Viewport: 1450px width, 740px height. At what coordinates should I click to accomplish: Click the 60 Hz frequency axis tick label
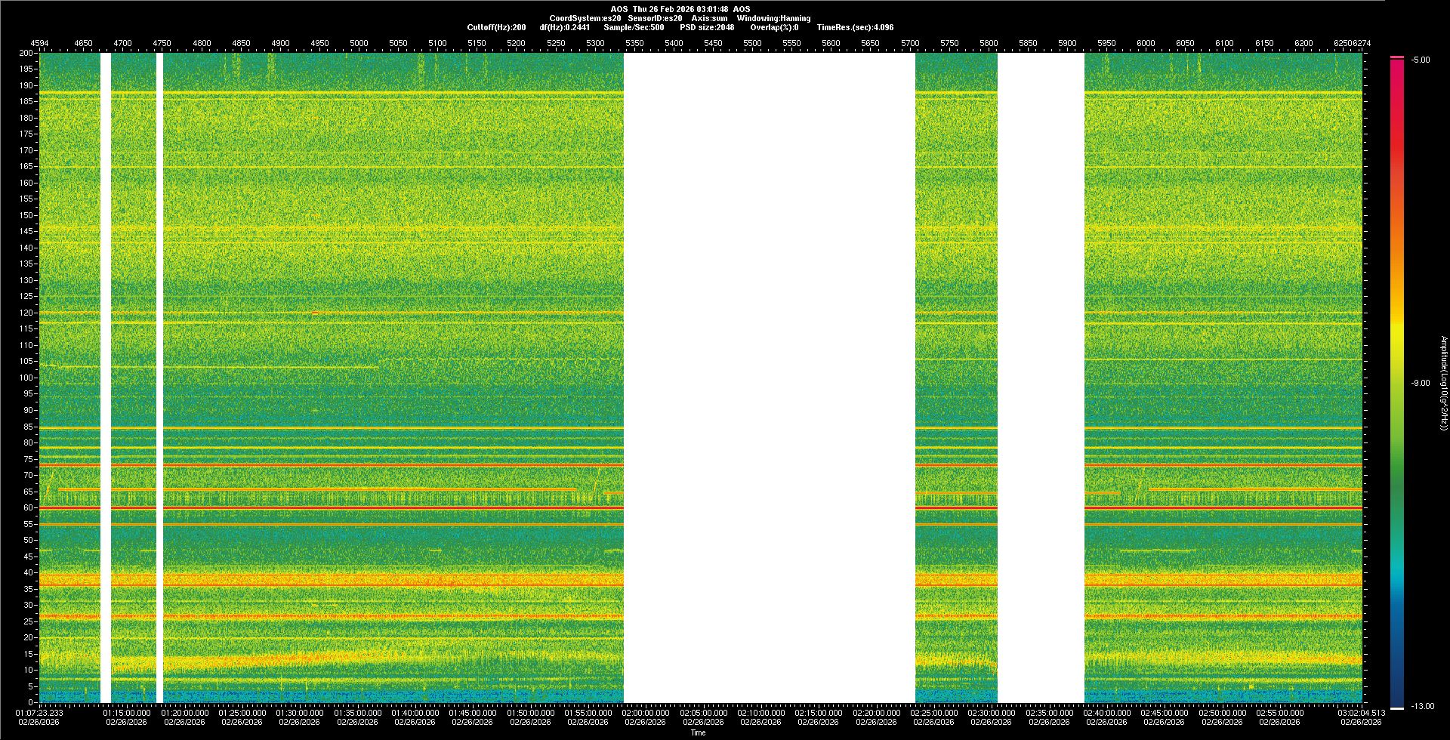pyautogui.click(x=28, y=508)
